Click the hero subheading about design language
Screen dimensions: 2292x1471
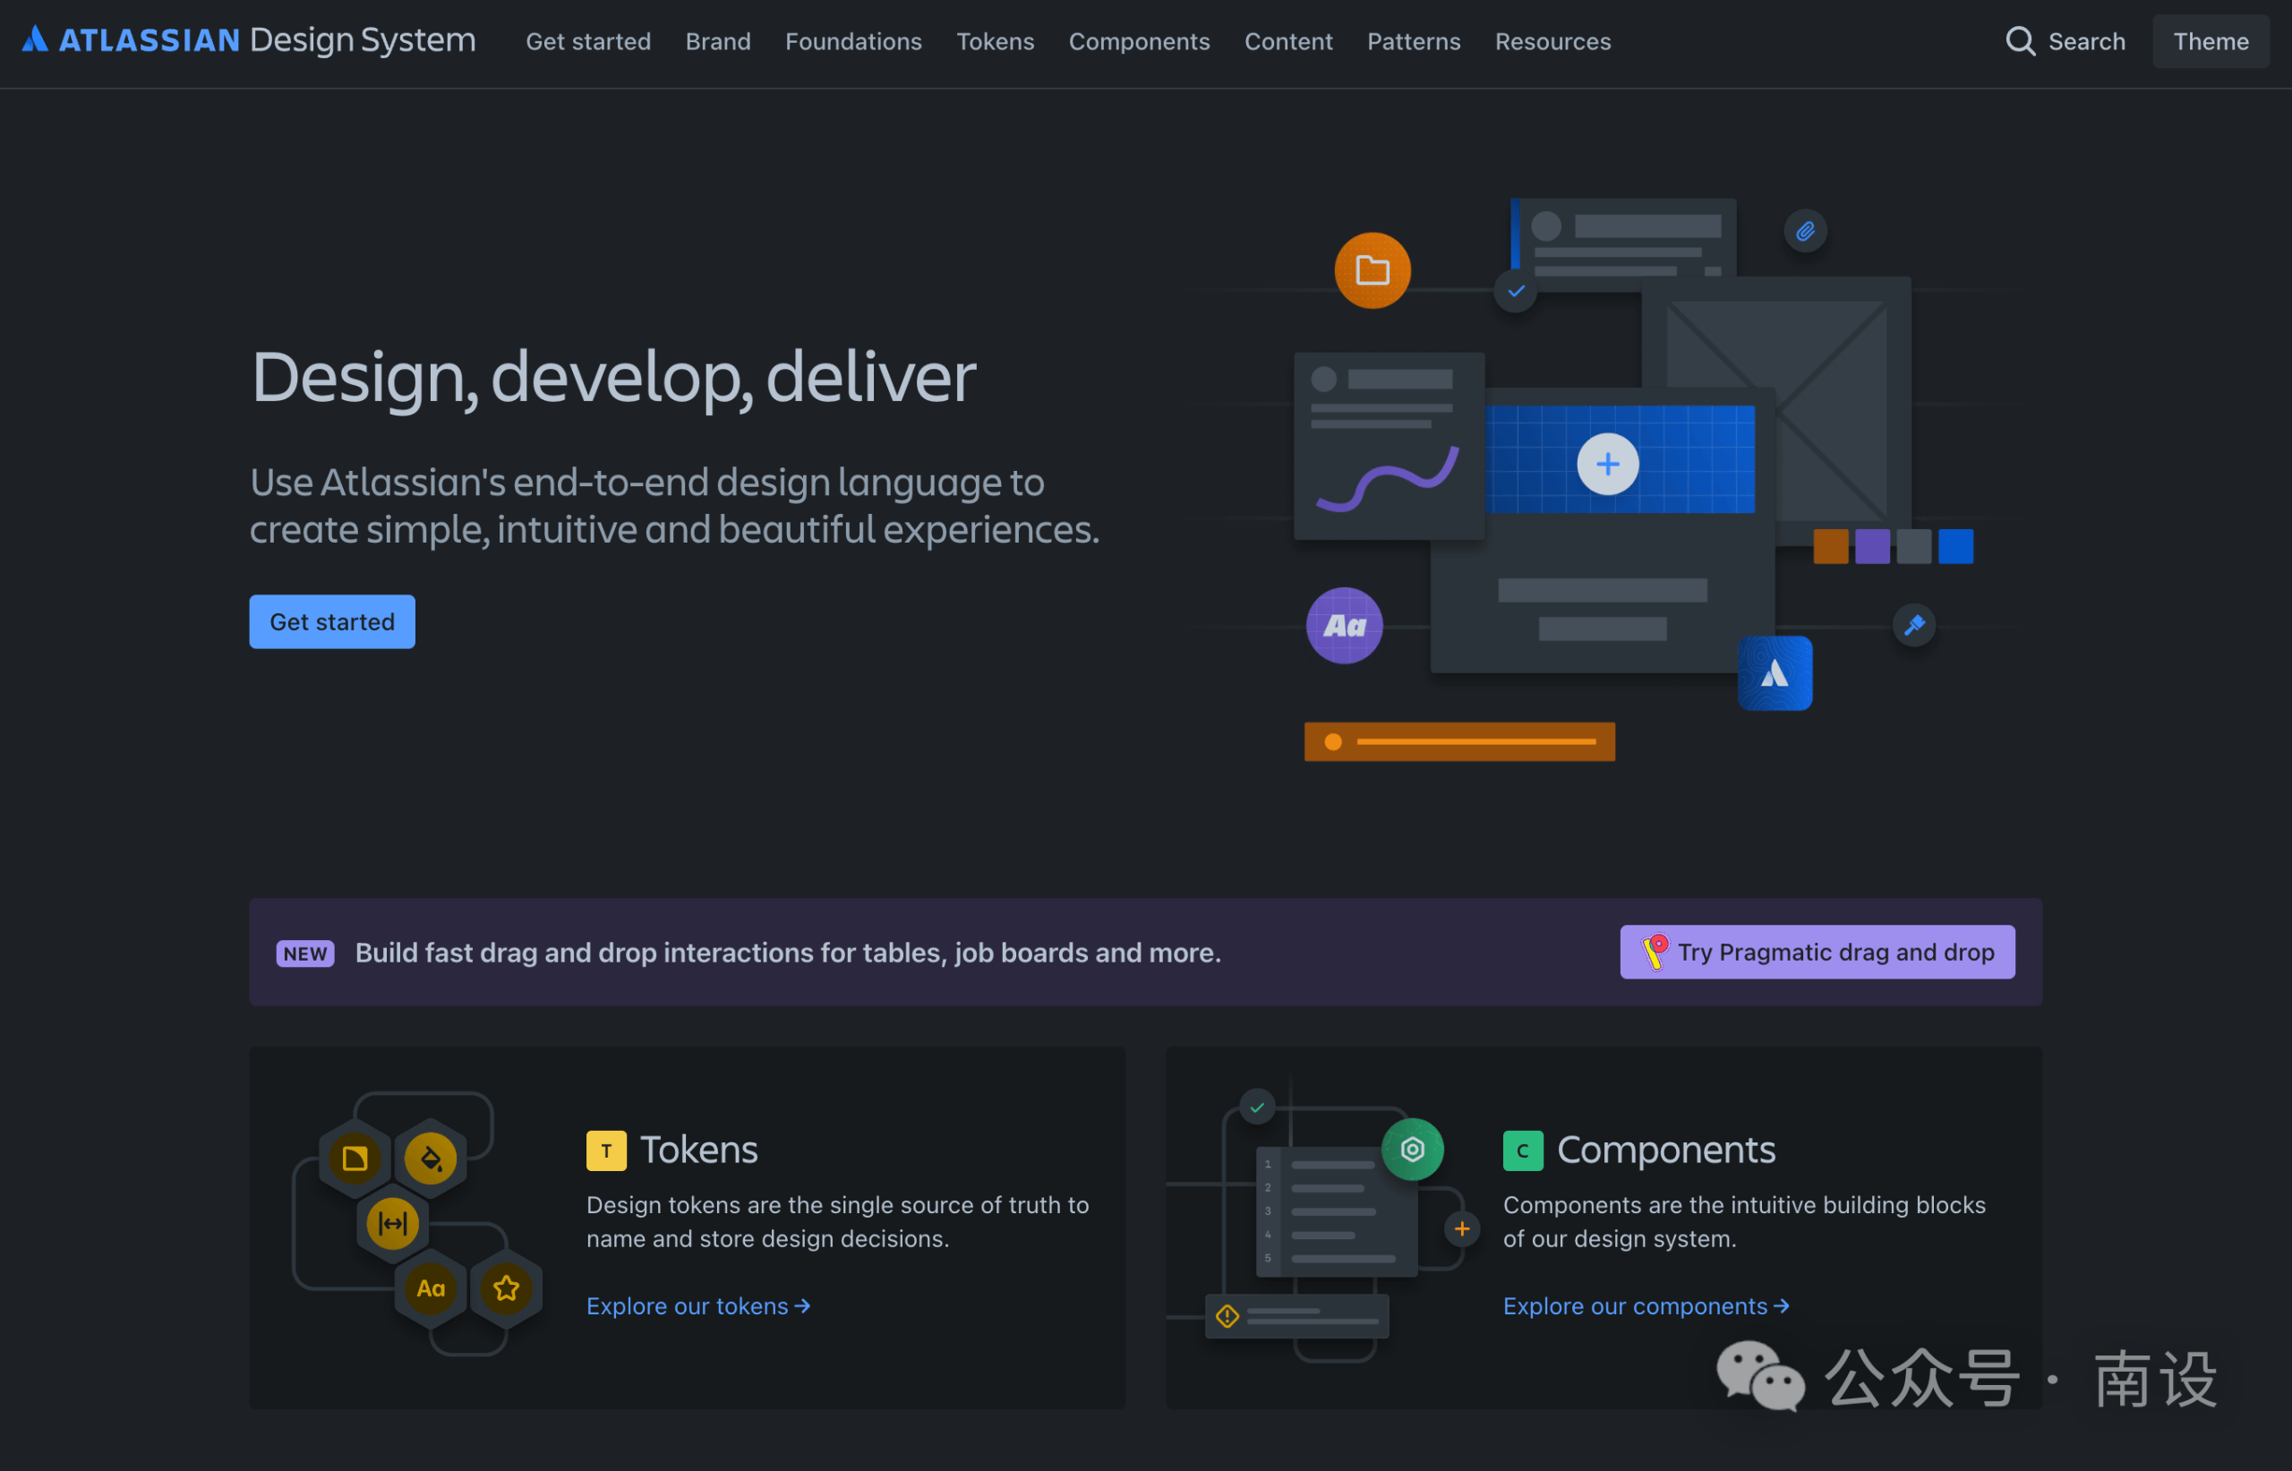pyautogui.click(x=674, y=505)
